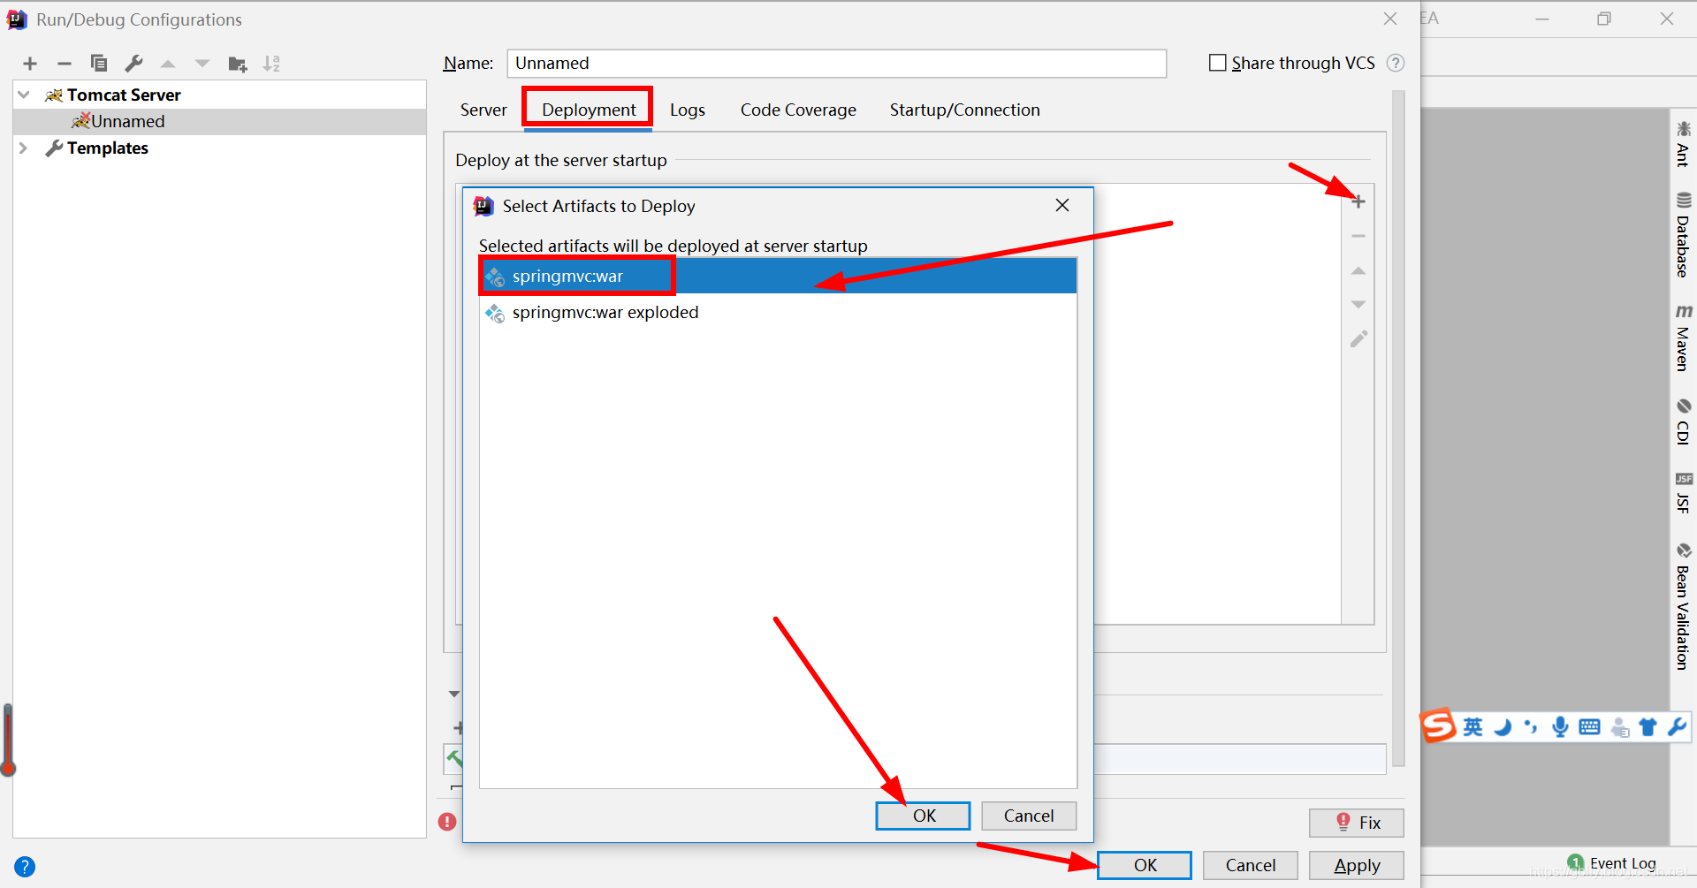Open the Database tool window
Screen dimensions: 1697x888
tap(1683, 234)
